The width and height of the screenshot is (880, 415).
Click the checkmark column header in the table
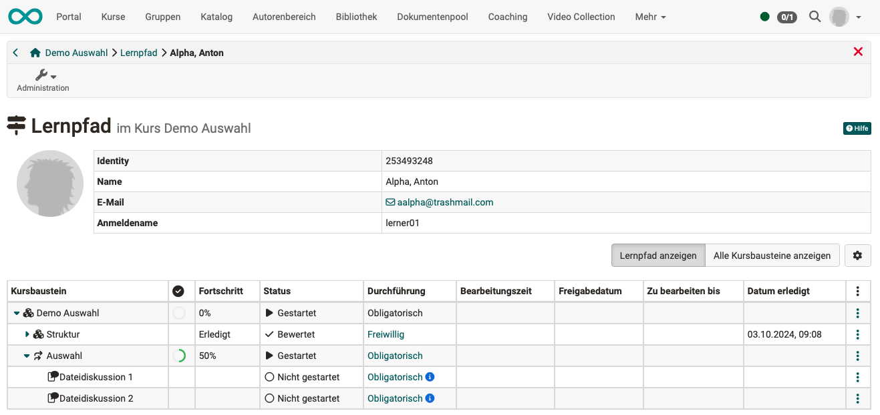[x=180, y=290]
